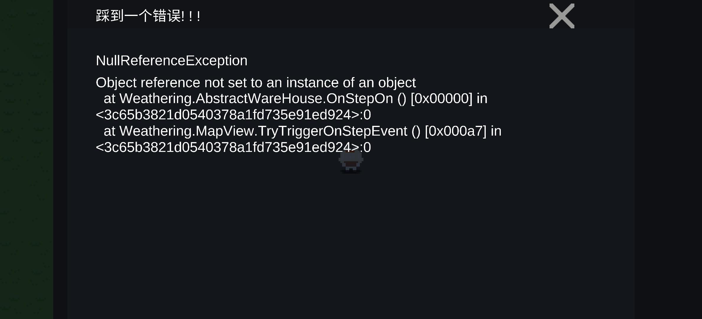Screen dimensions: 702x319
Task: Close the error dialog with the X
Action: pos(562,16)
